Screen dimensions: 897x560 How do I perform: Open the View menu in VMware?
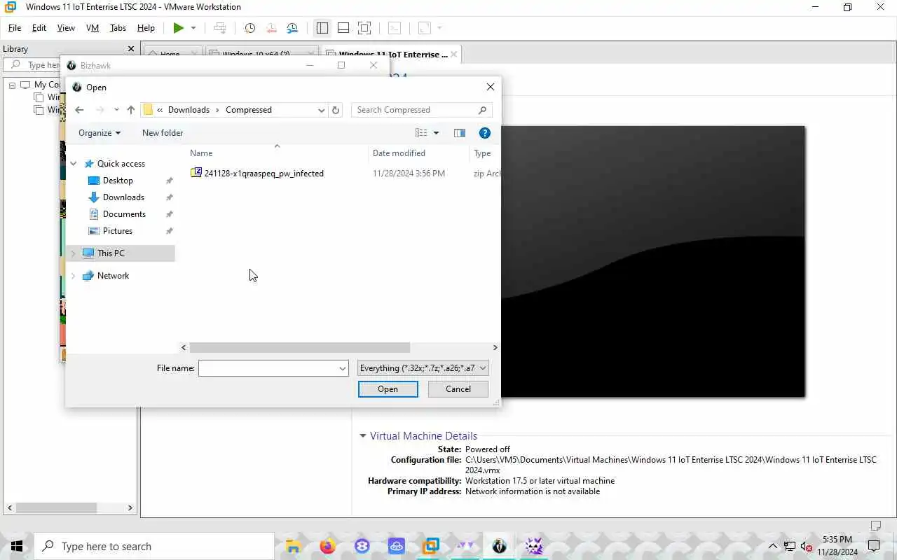click(66, 28)
